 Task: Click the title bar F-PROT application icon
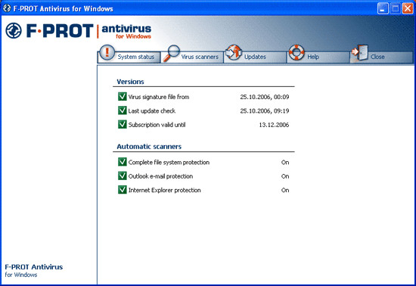(x=7, y=8)
